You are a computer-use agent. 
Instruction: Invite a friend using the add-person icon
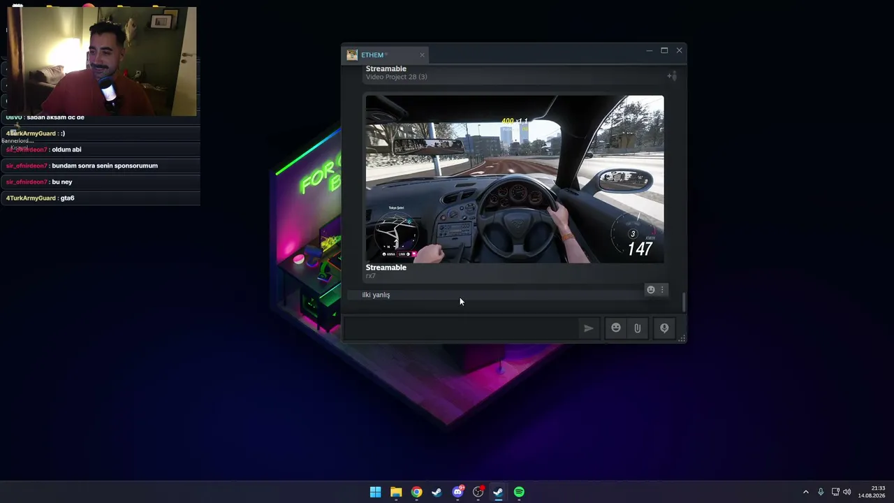point(671,75)
